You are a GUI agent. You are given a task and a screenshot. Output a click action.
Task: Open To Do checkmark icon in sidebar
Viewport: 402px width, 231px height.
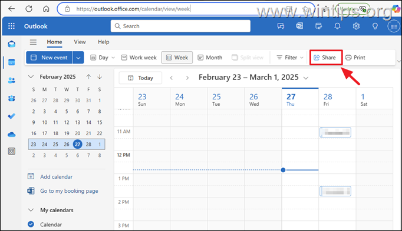point(12,116)
